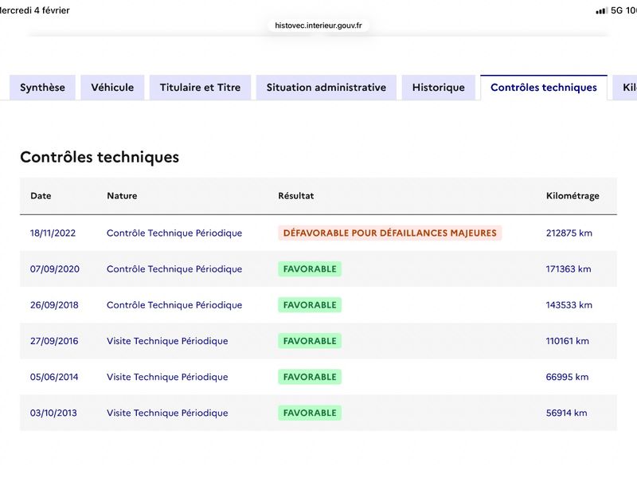Open the Titulaire et Titre tab

[200, 88]
